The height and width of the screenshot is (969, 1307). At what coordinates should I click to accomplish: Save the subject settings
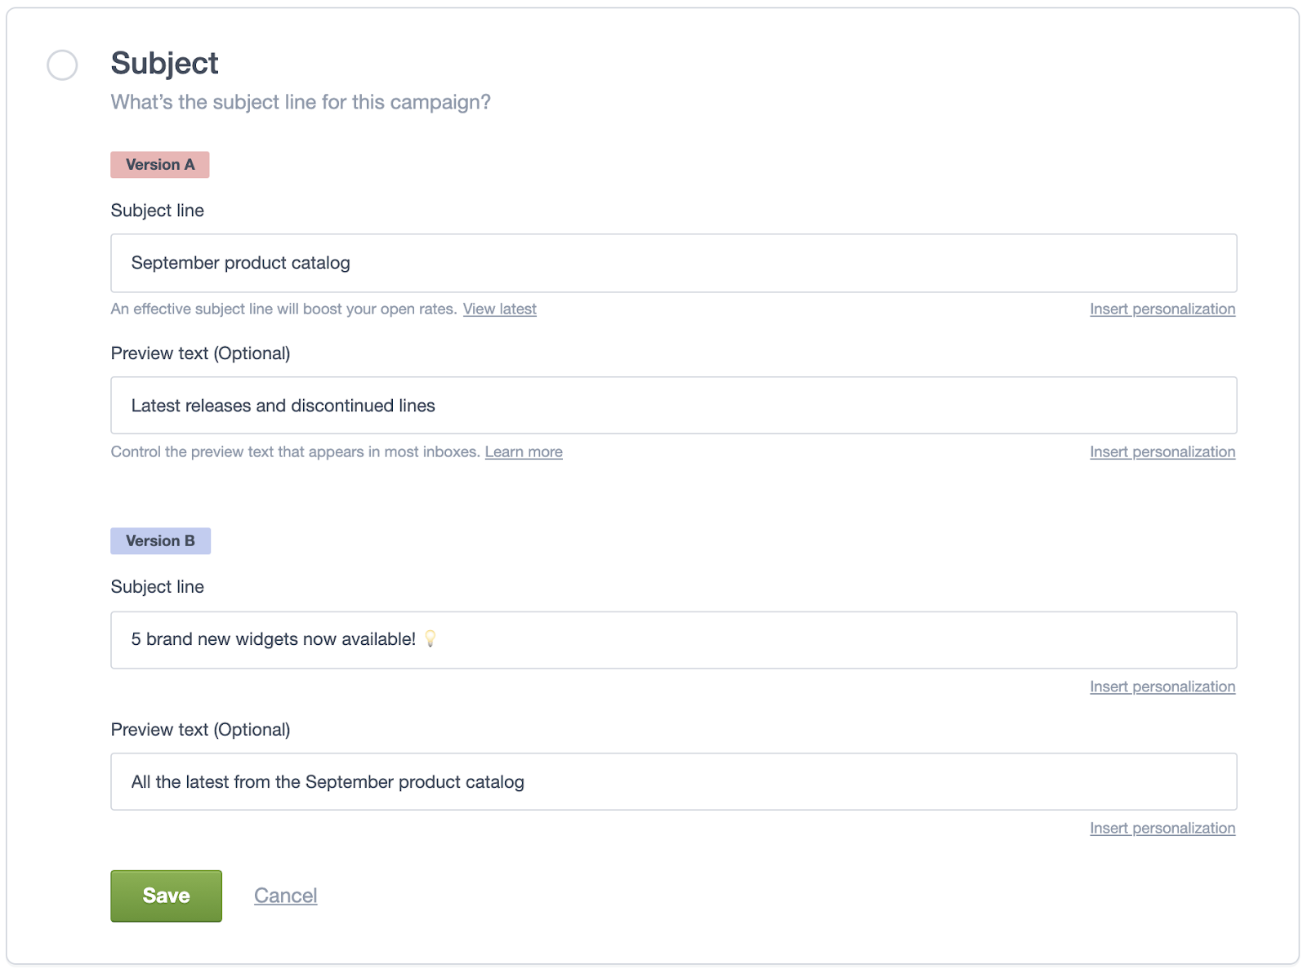tap(167, 896)
